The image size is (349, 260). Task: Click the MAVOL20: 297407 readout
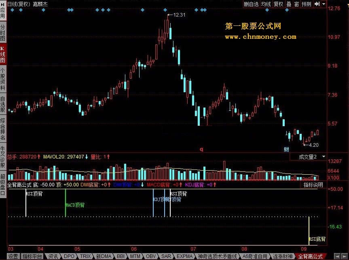click(66, 157)
